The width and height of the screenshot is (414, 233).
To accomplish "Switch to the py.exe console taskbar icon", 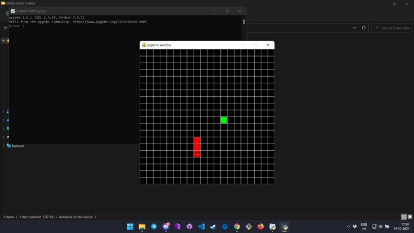I will click(x=272, y=227).
